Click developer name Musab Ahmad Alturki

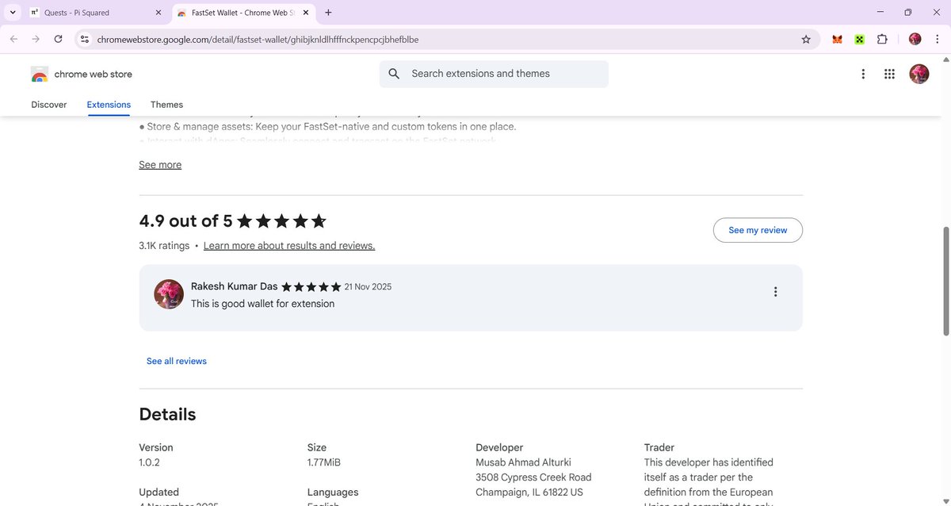pos(523,462)
